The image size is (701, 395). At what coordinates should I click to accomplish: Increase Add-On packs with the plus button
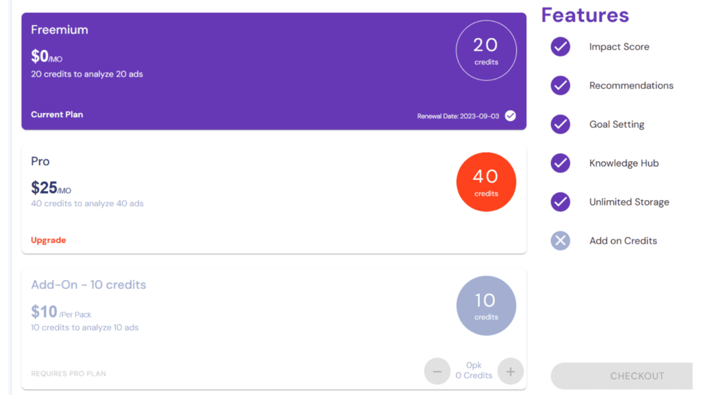510,371
